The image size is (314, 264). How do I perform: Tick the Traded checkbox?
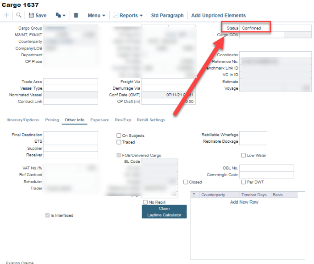click(x=119, y=142)
